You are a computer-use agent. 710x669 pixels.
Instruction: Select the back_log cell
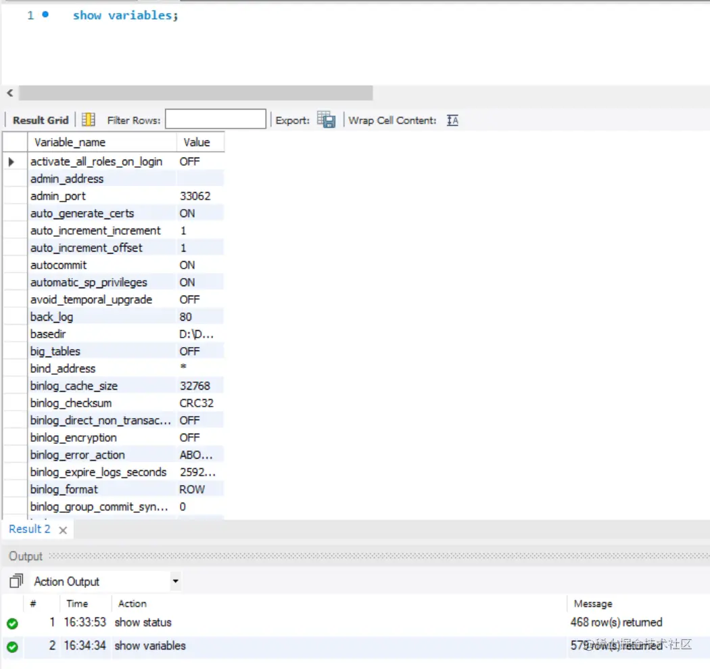coord(102,317)
